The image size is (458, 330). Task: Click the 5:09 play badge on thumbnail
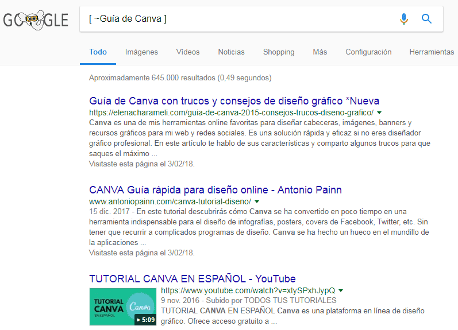click(x=145, y=320)
